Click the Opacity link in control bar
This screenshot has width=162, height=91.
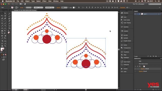pyautogui.click(x=58, y=8)
